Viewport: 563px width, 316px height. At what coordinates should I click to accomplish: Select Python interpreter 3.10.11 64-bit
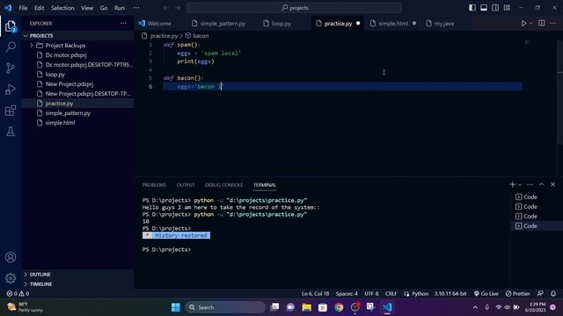(x=450, y=294)
